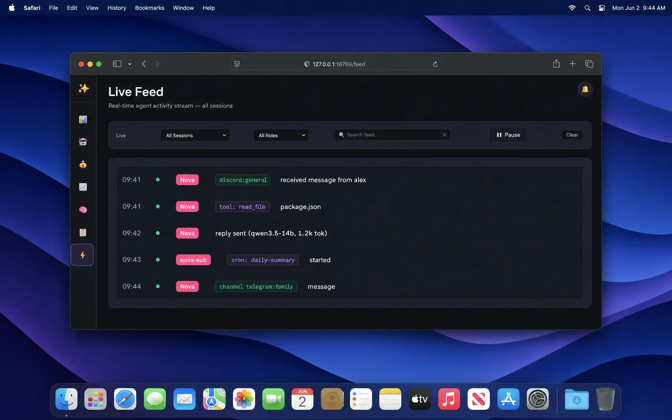672x420 pixels.
Task: Click the channel telegram:family tag
Action: coord(256,286)
